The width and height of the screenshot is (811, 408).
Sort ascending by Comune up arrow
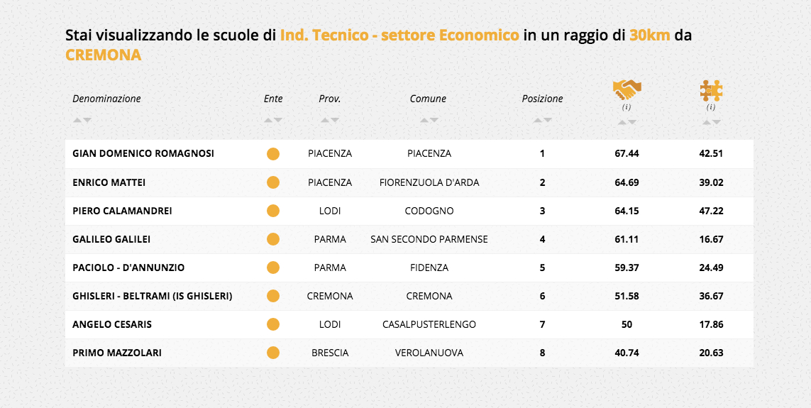(x=423, y=120)
